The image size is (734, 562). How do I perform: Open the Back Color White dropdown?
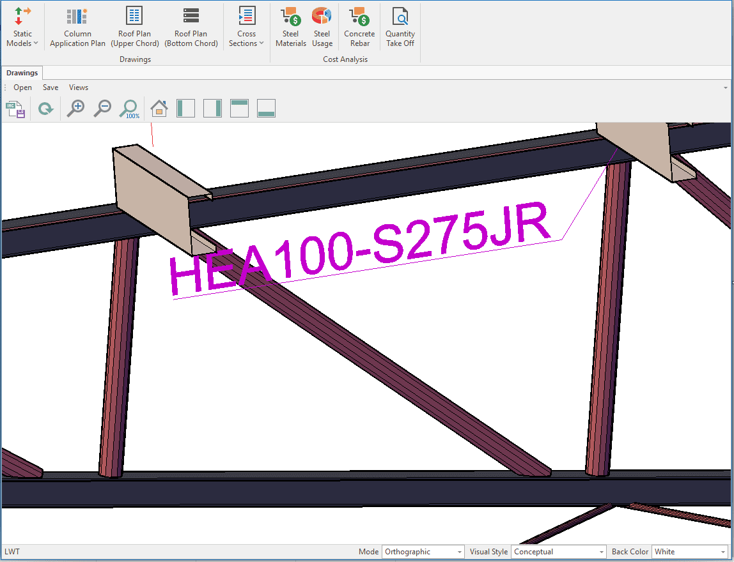click(x=689, y=552)
